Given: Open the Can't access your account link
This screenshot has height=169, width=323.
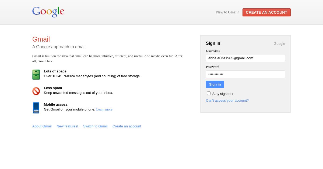Looking at the screenshot, I should point(227,101).
